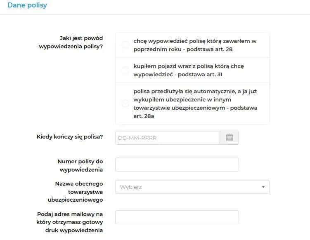Viewport: 310px width, 240px height.
Task: Click the "Numer polisy do wypowiedzenia" label
Action: coord(80,165)
